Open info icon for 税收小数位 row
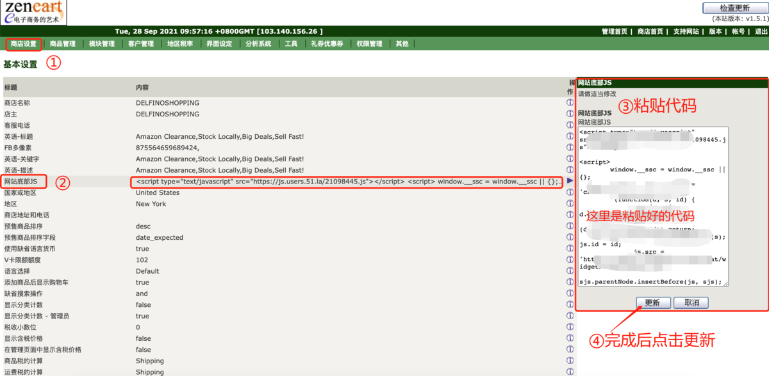Screen dimensions: 769x376 [x=570, y=327]
